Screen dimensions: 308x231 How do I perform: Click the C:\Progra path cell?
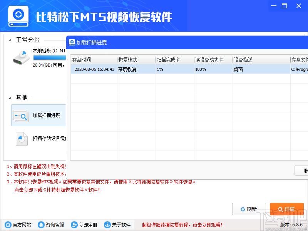[300, 69]
